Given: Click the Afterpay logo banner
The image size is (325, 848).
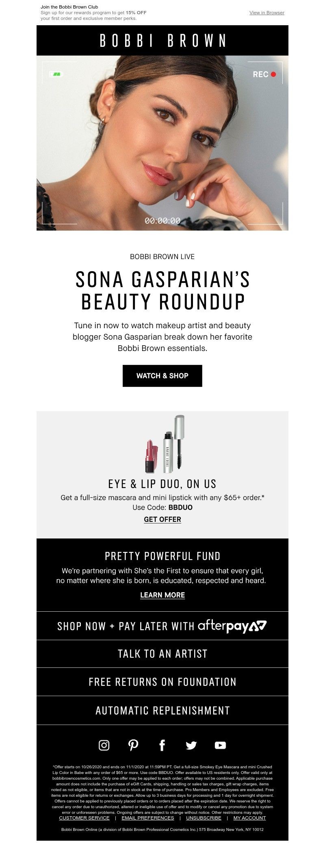Looking at the screenshot, I should click(x=232, y=626).
